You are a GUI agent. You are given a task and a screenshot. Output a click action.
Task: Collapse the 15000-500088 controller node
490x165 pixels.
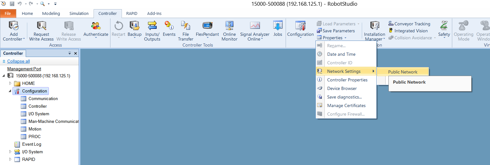click(4, 76)
